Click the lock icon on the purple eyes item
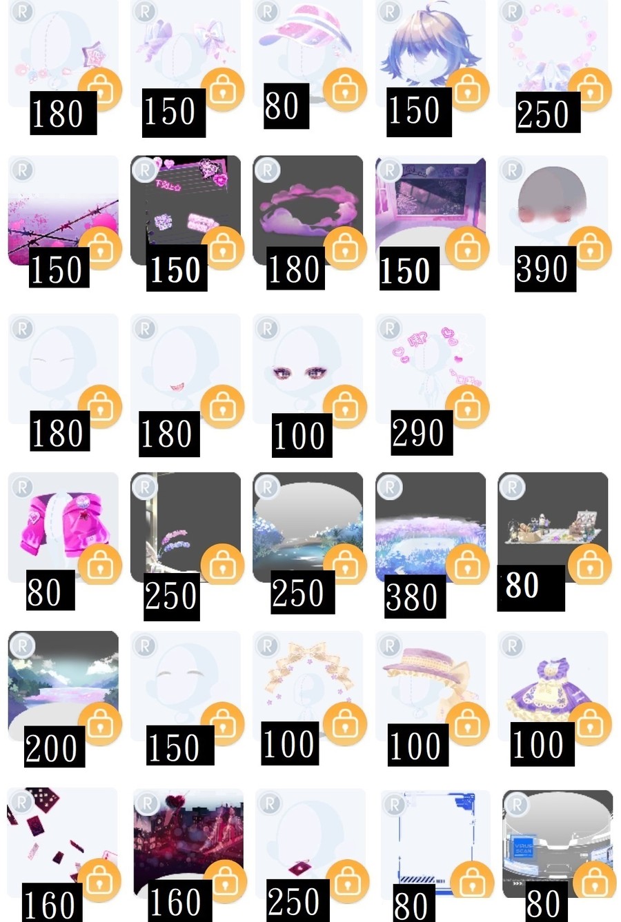621x922 pixels. [x=345, y=406]
